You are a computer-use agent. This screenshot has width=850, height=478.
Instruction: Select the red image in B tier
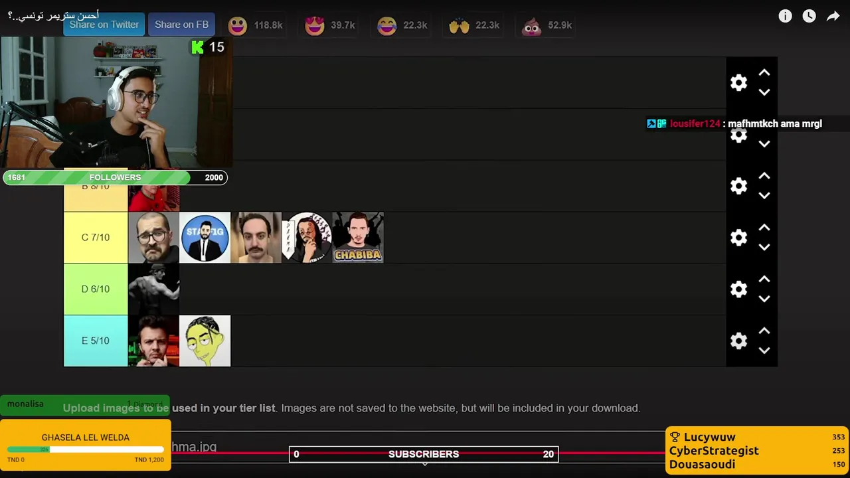(153, 199)
